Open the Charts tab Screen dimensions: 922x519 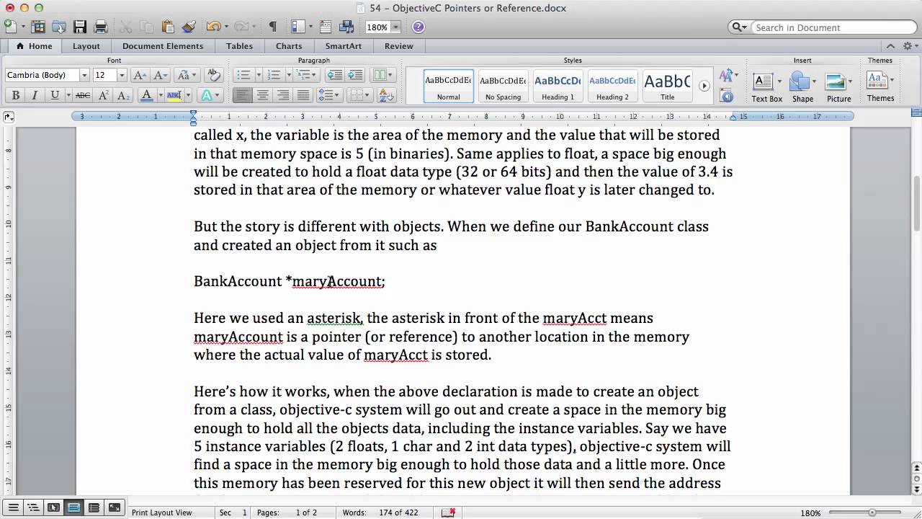point(289,46)
